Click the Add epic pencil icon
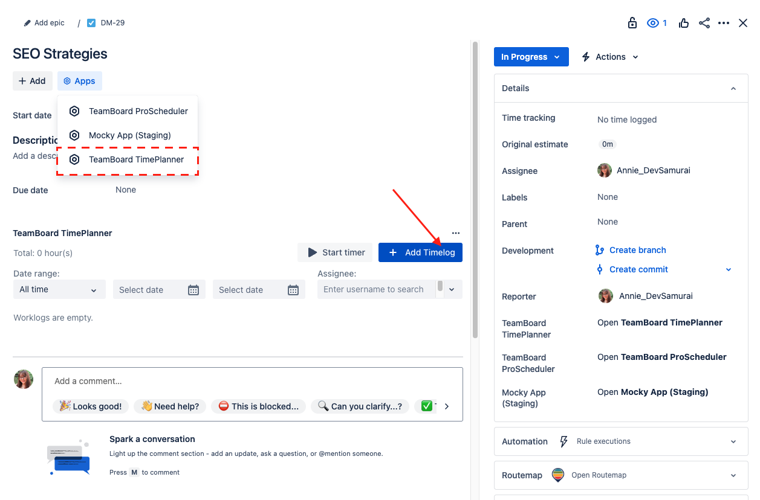Image resolution: width=760 pixels, height=500 pixels. 27,23
